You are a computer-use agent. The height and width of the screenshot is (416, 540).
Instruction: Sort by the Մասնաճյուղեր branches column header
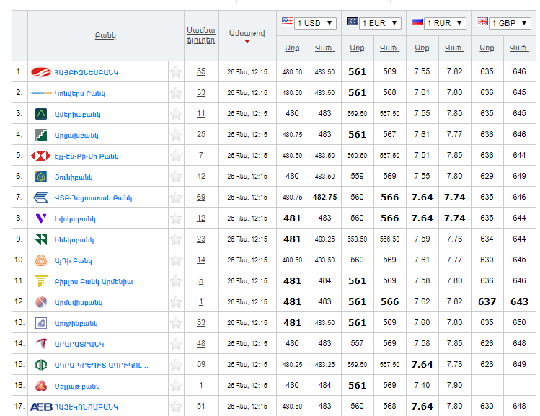pyautogui.click(x=201, y=35)
